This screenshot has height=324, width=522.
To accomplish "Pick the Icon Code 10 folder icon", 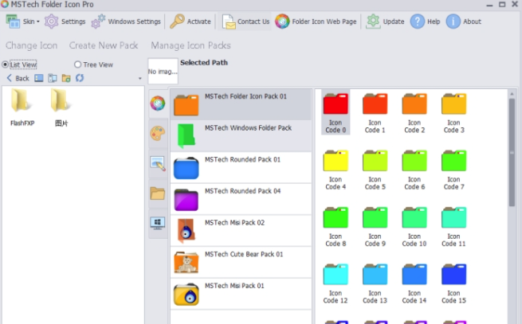I will (414, 227).
